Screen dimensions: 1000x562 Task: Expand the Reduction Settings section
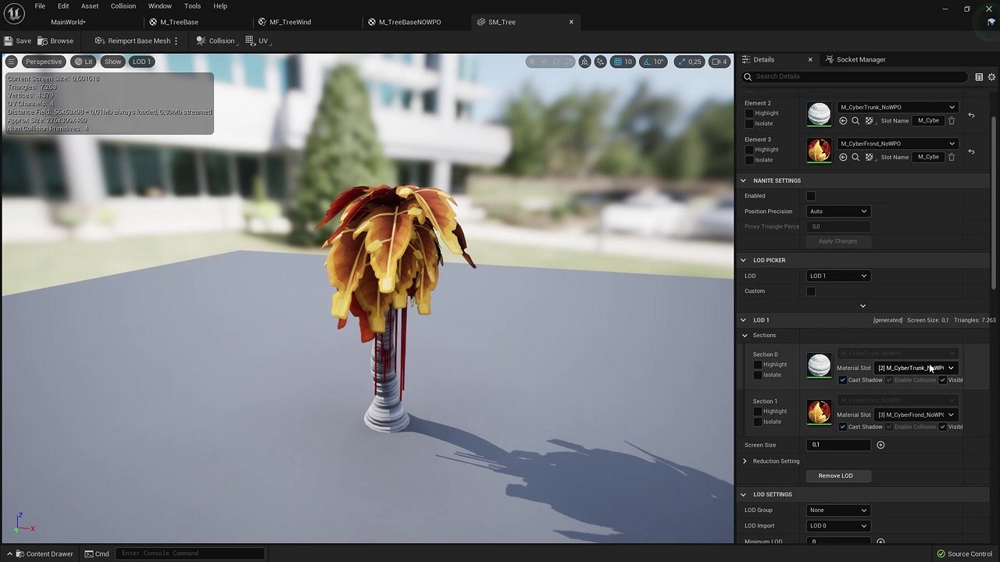click(x=745, y=461)
